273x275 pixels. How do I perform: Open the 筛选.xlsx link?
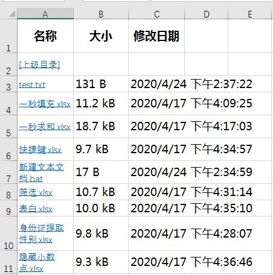(x=36, y=192)
